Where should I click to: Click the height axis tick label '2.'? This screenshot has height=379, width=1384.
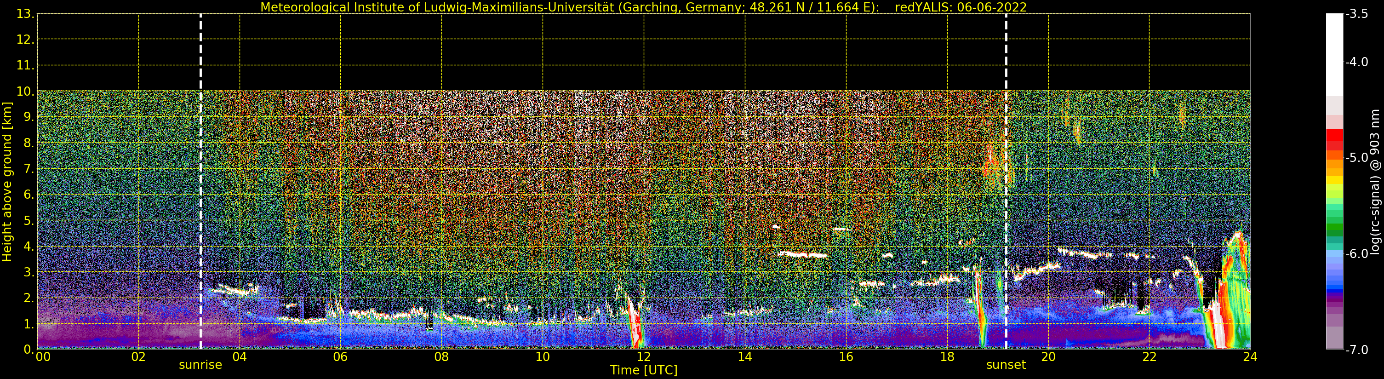29,298
